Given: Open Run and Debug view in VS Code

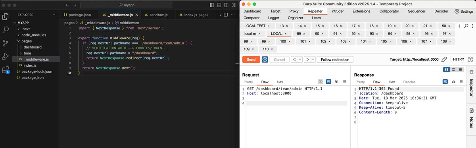Looking at the screenshot, I should tap(6, 56).
